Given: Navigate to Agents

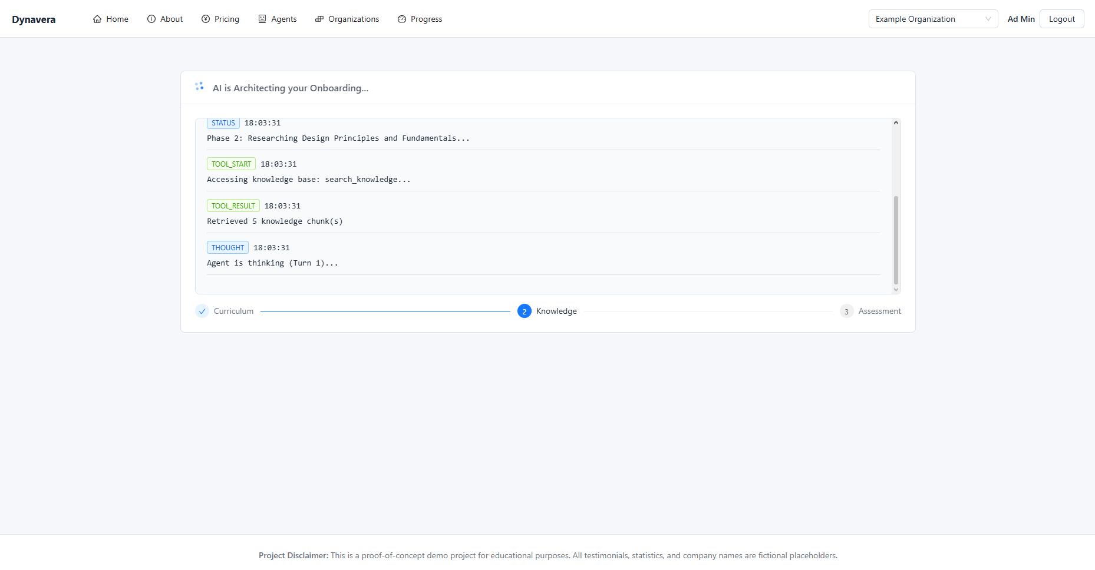Looking at the screenshot, I should pyautogui.click(x=278, y=19).
